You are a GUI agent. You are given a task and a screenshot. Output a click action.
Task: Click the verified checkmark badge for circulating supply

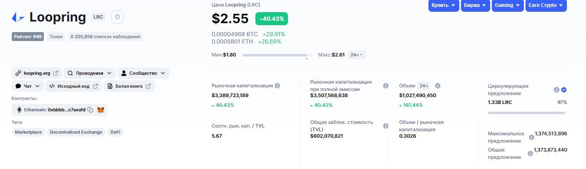(x=564, y=90)
